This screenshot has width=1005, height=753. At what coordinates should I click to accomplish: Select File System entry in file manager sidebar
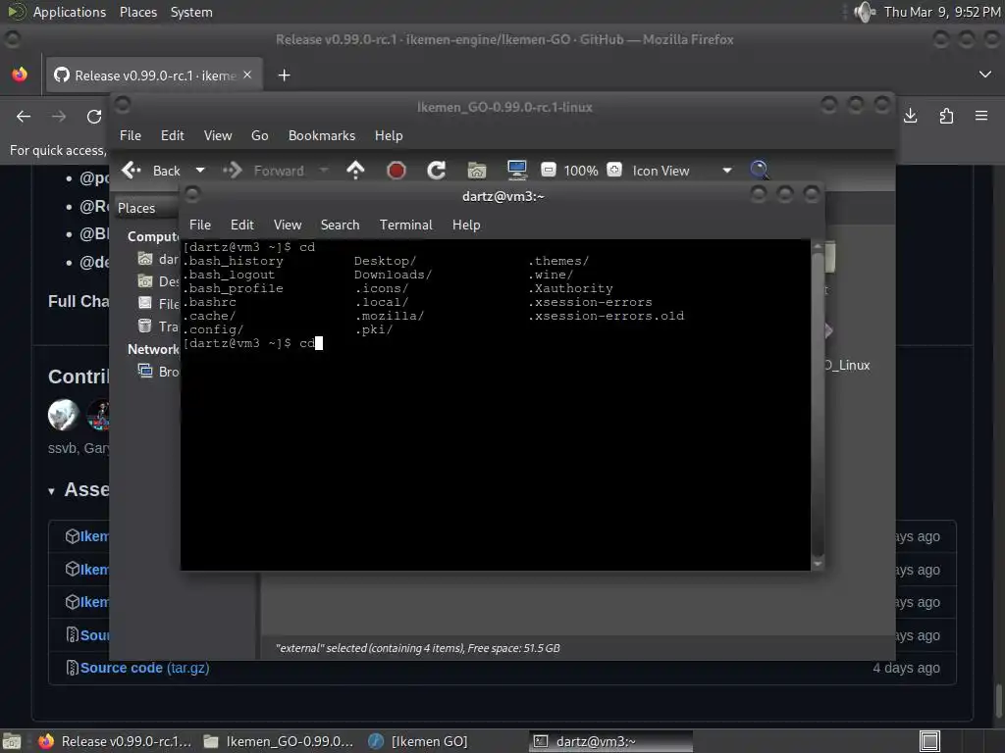point(158,304)
